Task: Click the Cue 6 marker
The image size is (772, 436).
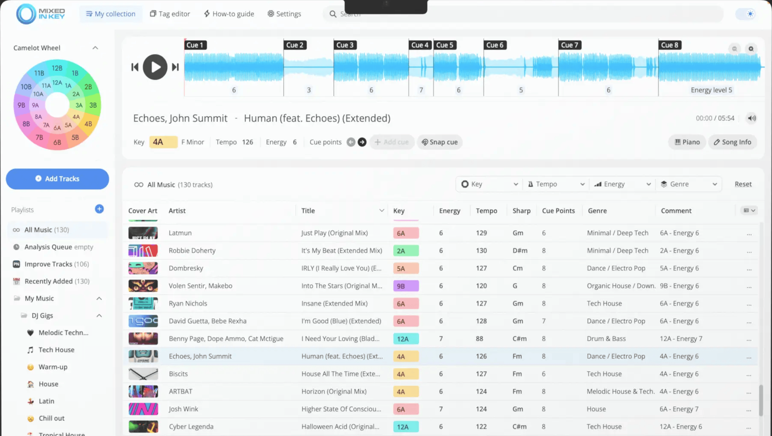Action: (x=495, y=45)
